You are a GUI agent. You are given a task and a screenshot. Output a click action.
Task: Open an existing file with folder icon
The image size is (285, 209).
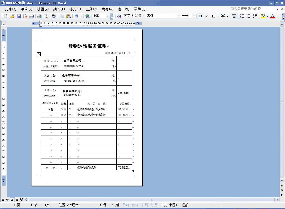pyautogui.click(x=12, y=16)
